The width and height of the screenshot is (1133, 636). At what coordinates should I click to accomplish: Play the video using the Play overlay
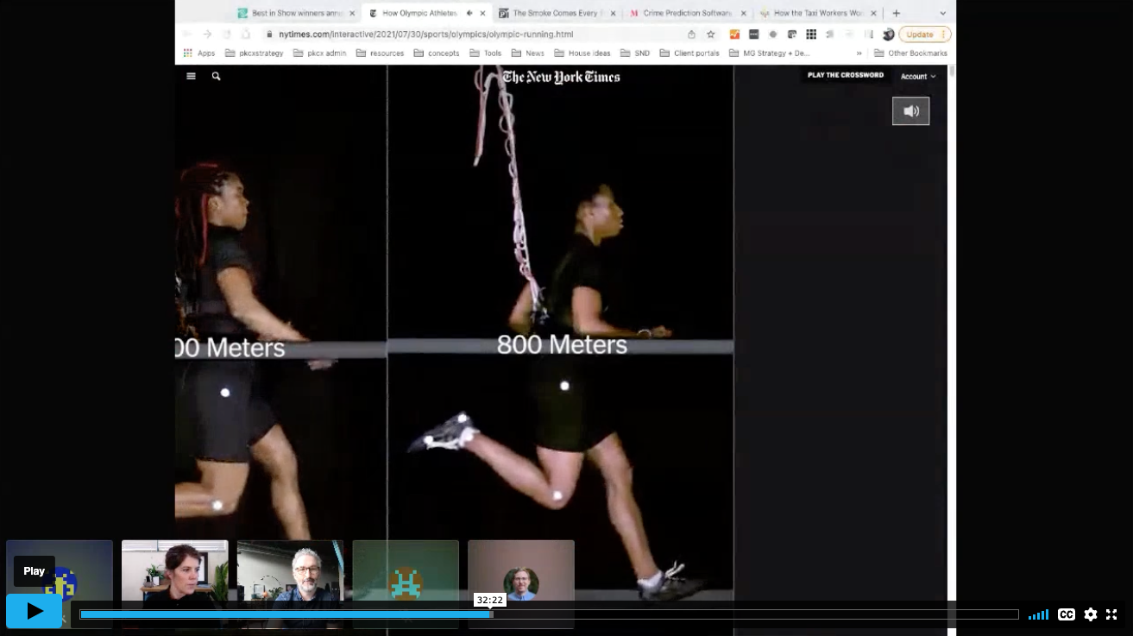pyautogui.click(x=34, y=611)
